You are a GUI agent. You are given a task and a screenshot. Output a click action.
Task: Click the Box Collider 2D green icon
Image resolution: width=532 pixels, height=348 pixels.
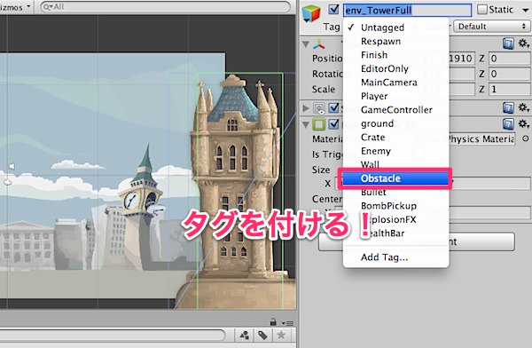point(319,124)
